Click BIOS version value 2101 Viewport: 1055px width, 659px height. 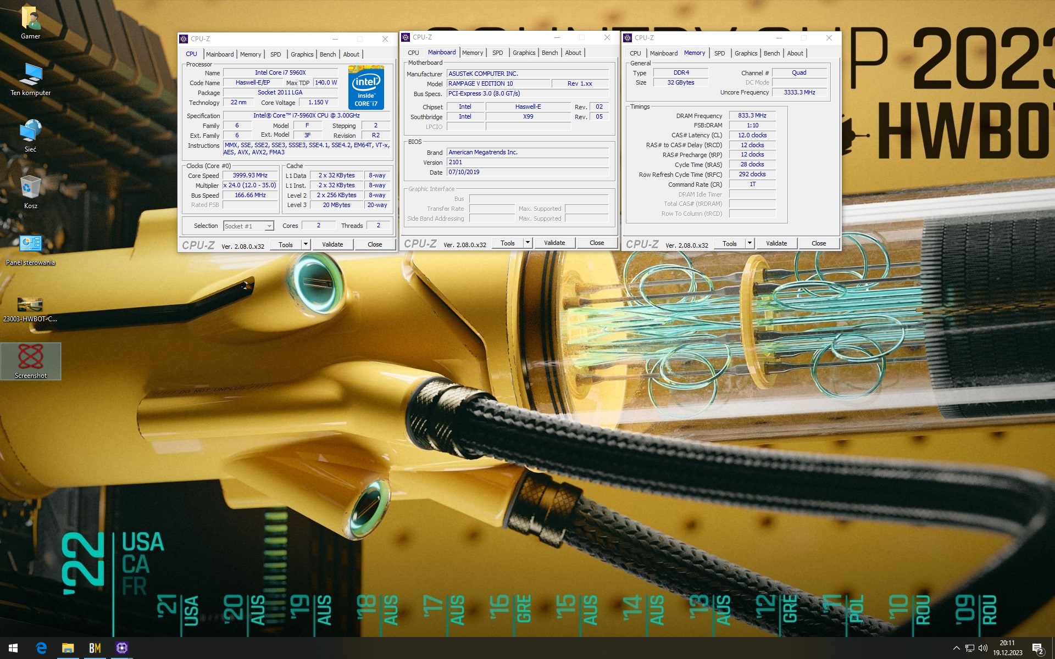click(527, 163)
